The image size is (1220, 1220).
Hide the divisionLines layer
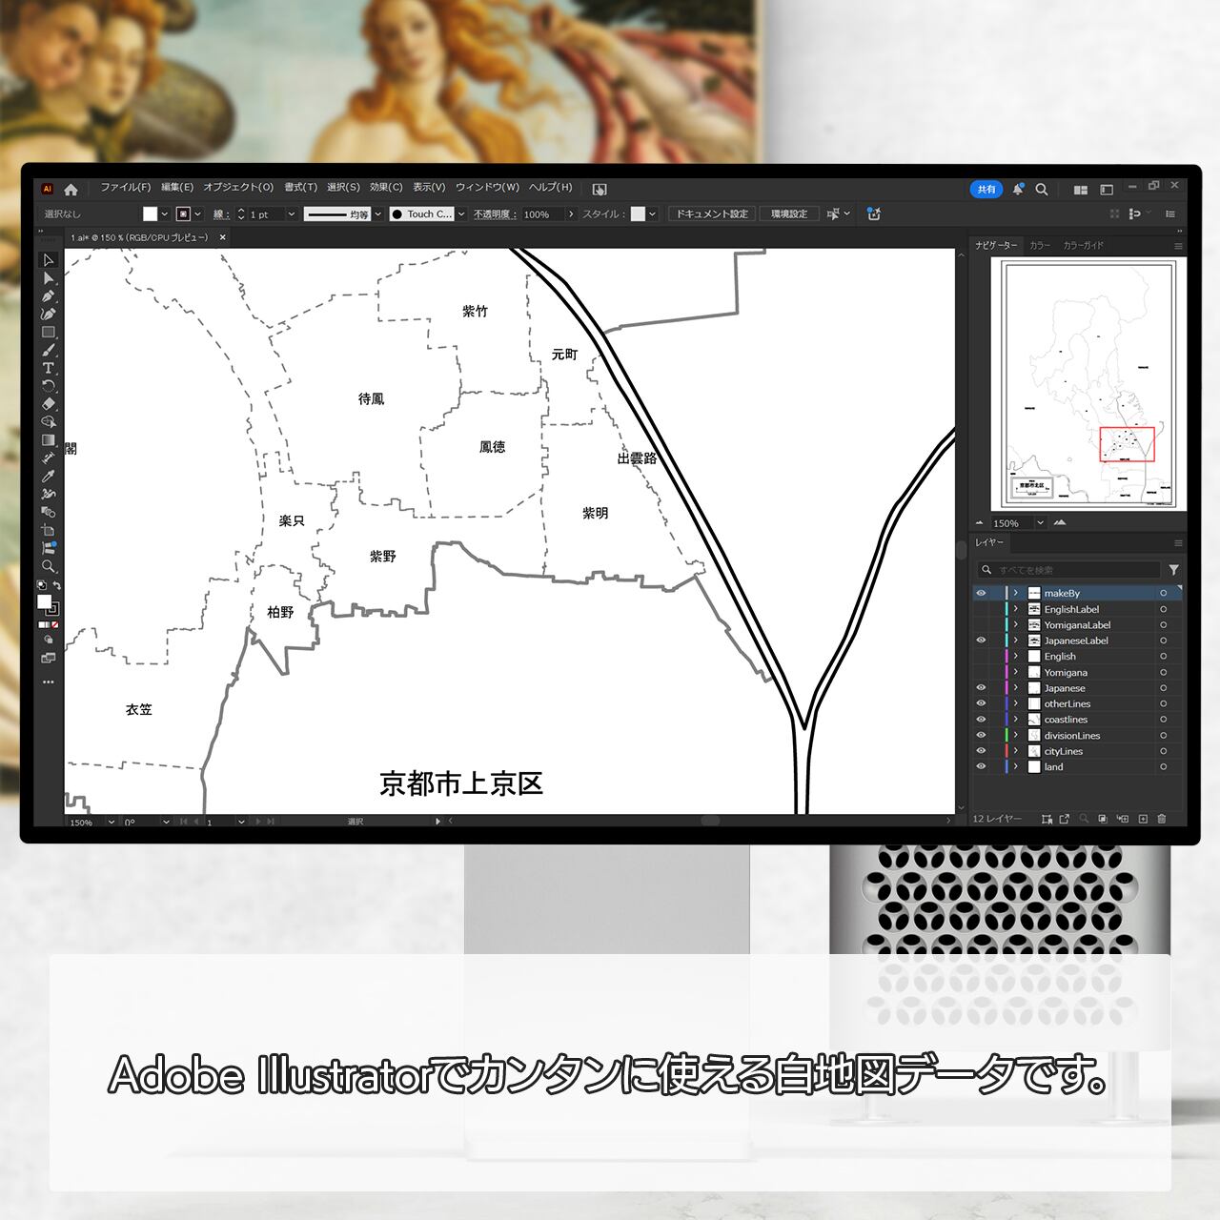981,735
